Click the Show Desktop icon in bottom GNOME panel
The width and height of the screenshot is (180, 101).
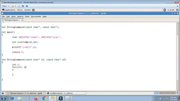pyautogui.click(x=3, y=93)
